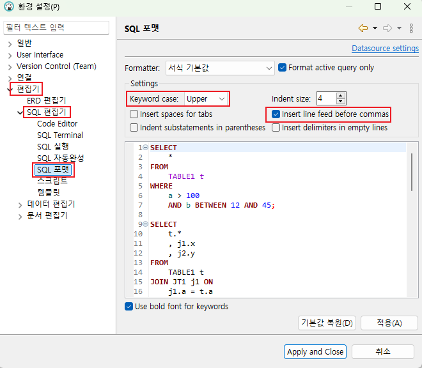Open the forward history dropdown arrow
Image resolution: width=422 pixels, height=368 pixels.
399,28
